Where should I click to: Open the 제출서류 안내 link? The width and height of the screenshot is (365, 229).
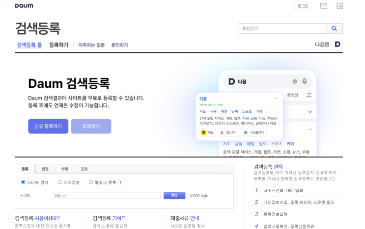tap(185, 218)
